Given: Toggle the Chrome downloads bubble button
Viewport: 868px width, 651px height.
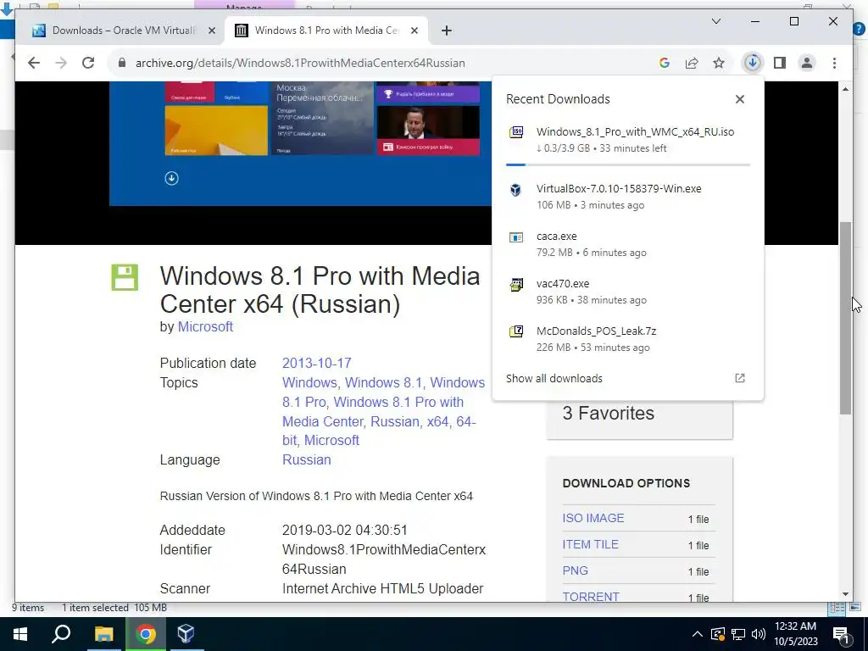Looking at the screenshot, I should point(753,63).
